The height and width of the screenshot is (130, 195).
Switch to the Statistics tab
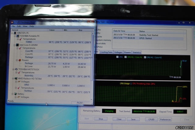(x=137, y=52)
